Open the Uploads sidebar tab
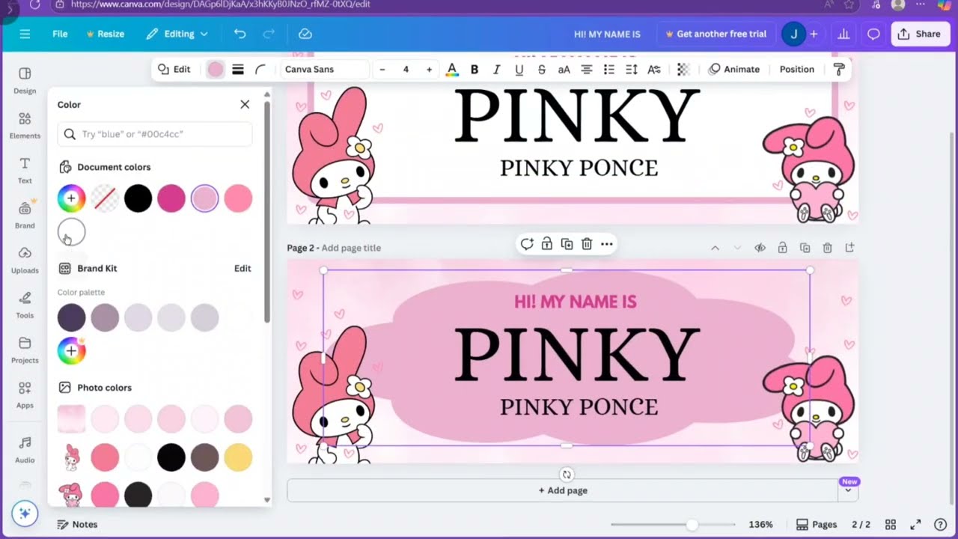Image resolution: width=958 pixels, height=539 pixels. (25, 261)
